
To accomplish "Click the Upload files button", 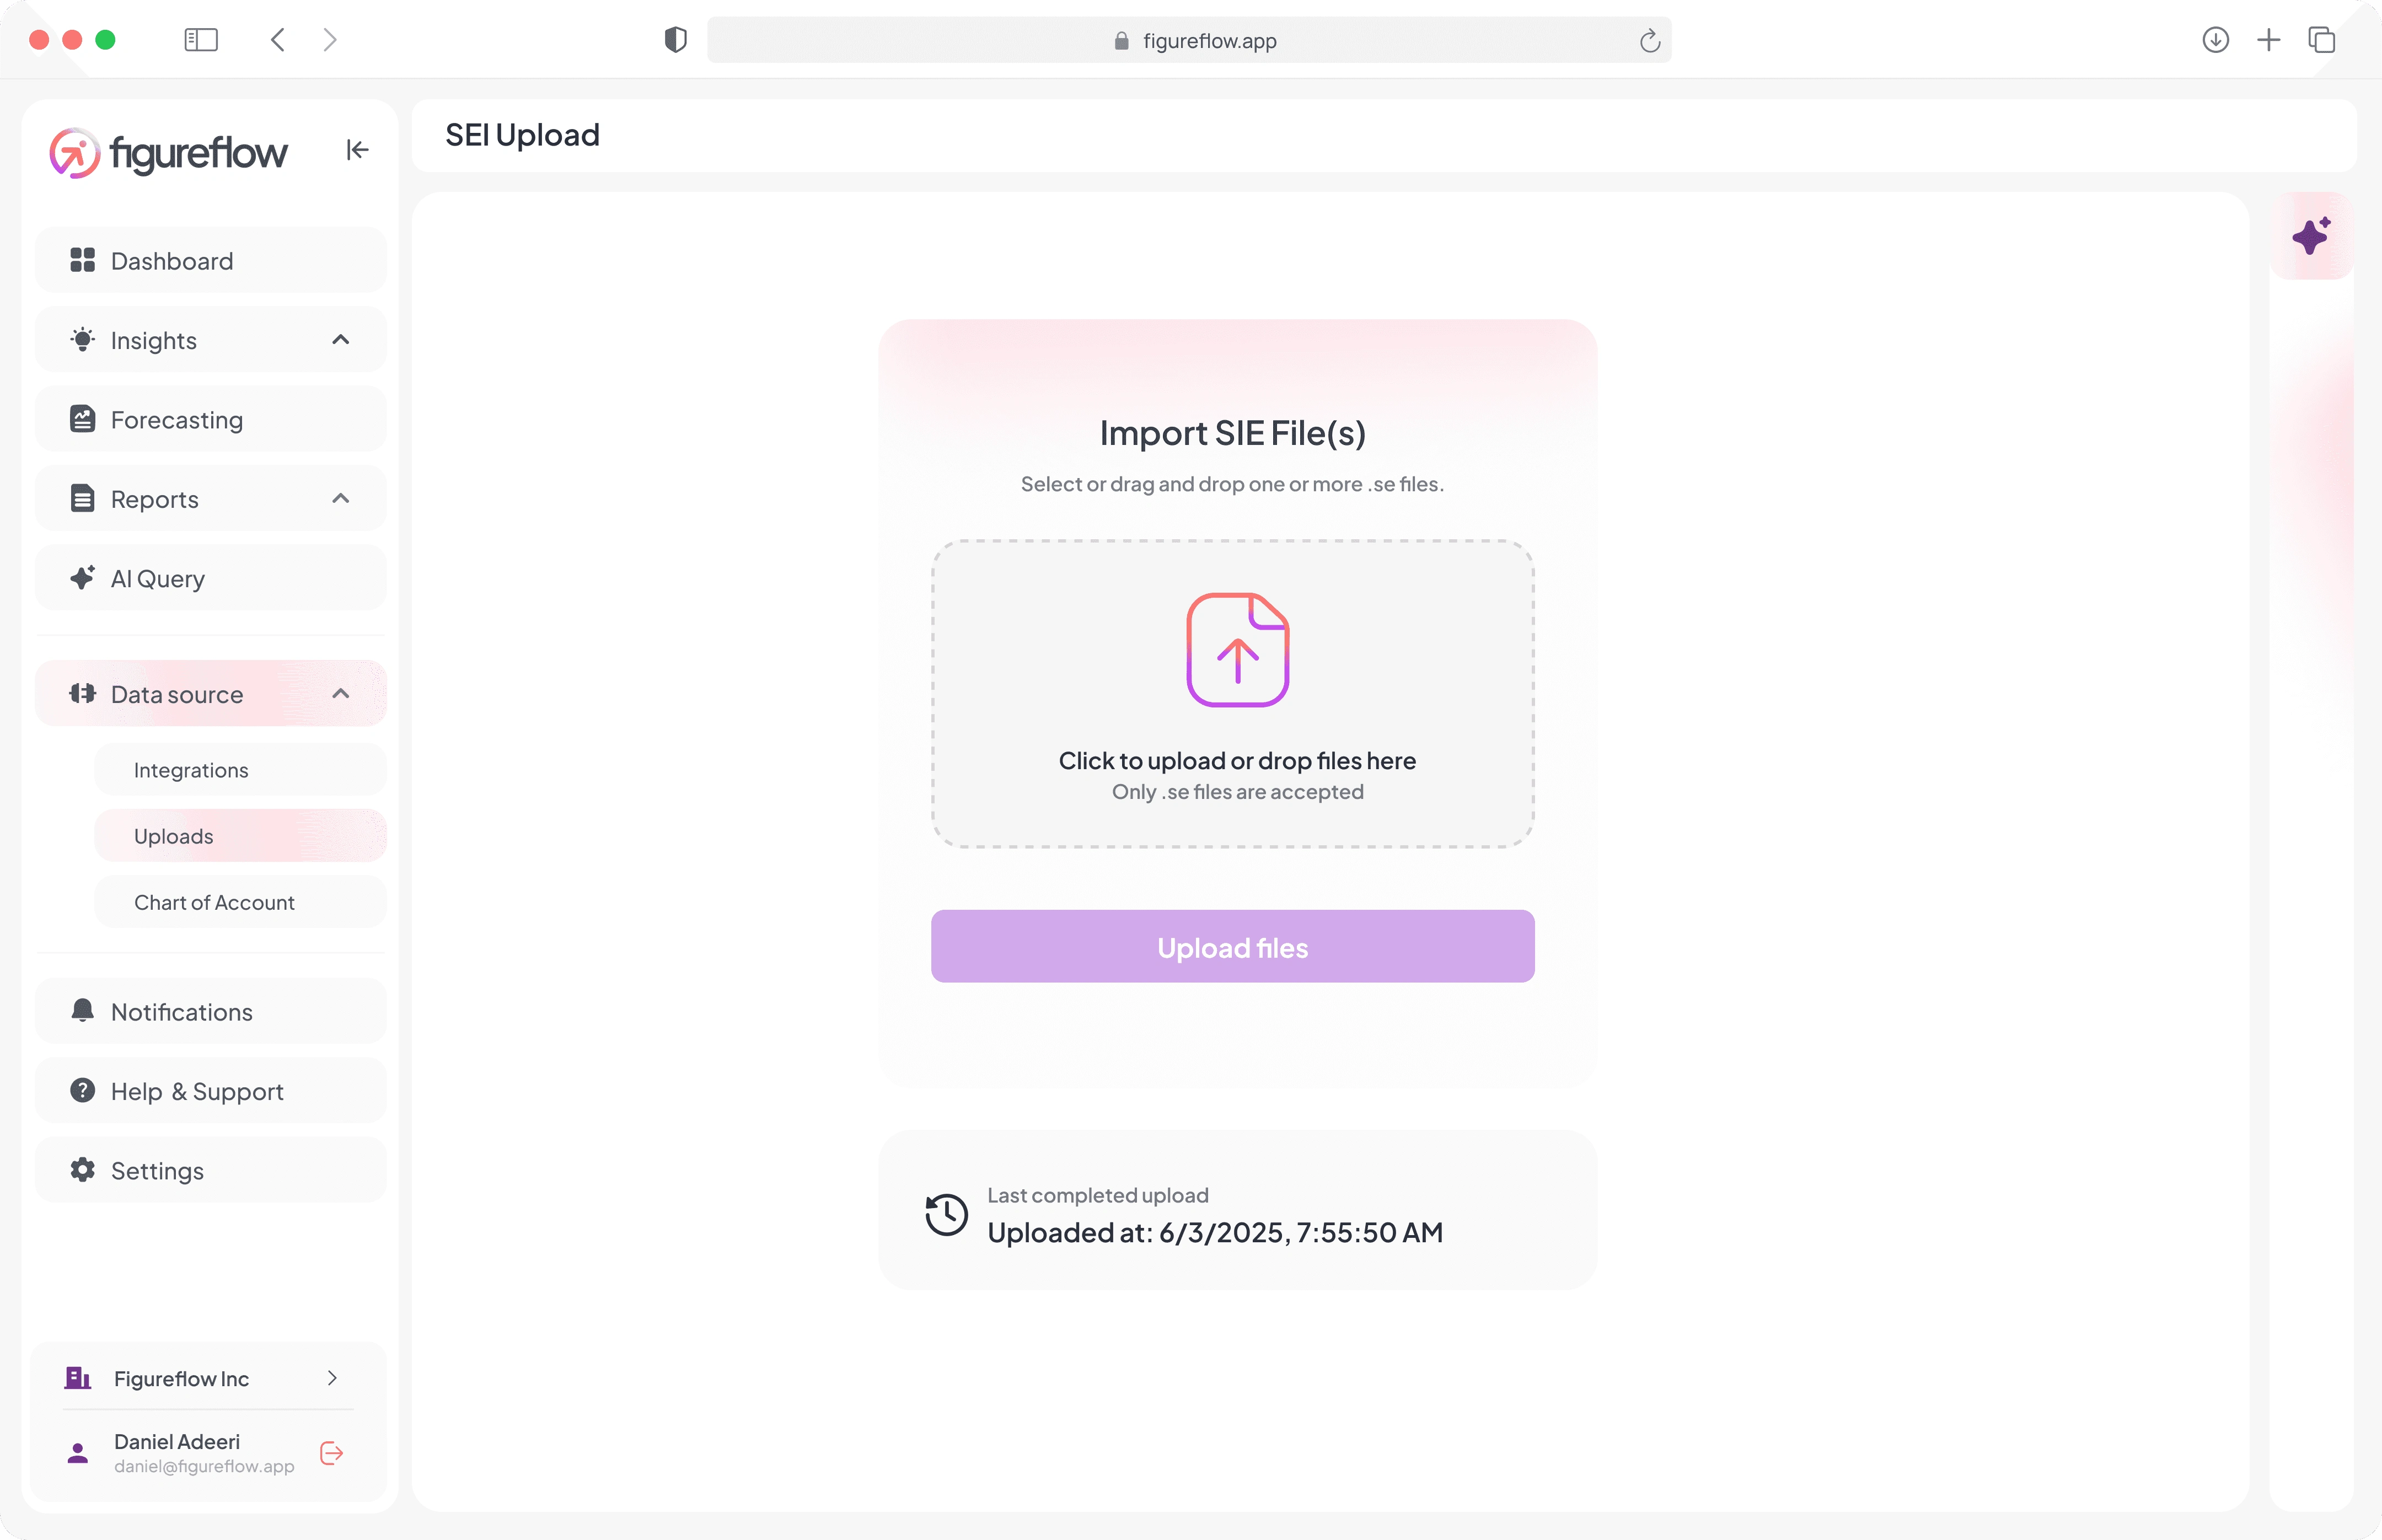I will pos(1232,946).
